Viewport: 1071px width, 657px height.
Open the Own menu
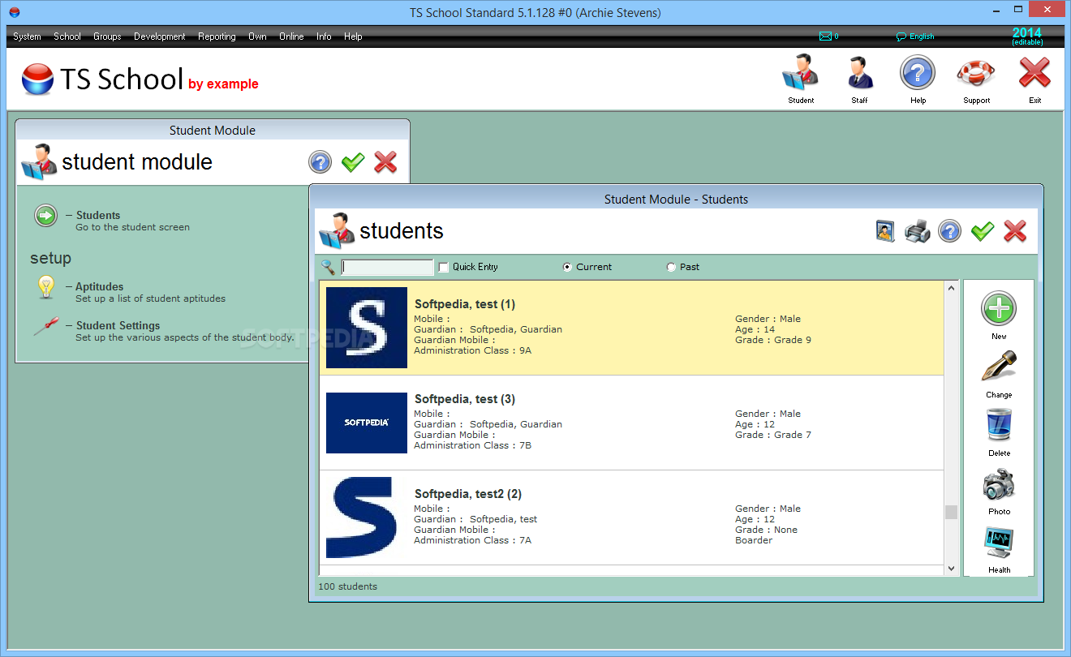257,36
